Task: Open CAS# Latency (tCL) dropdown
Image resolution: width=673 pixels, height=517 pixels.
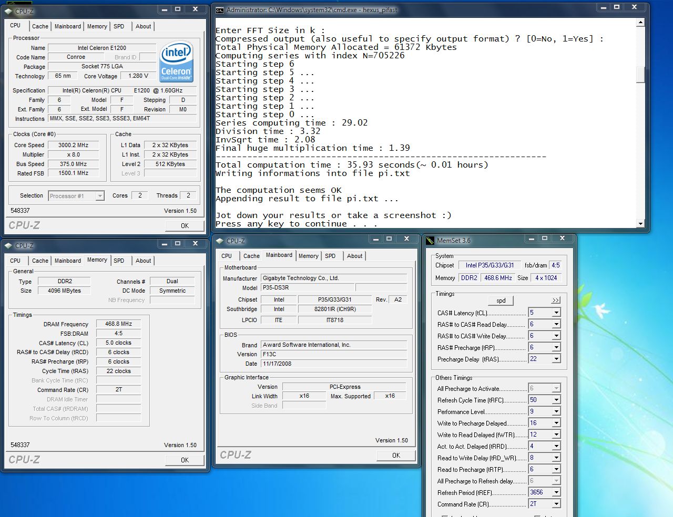Action: (x=556, y=313)
